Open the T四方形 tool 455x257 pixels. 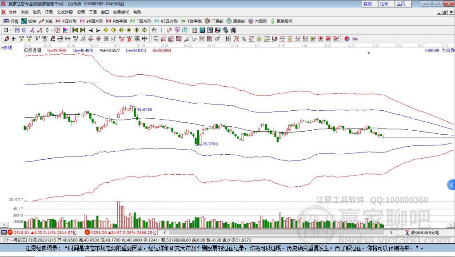141,21
